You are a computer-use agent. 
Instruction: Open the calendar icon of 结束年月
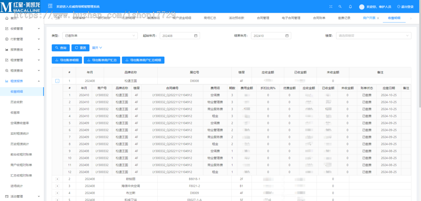[x=287, y=36]
